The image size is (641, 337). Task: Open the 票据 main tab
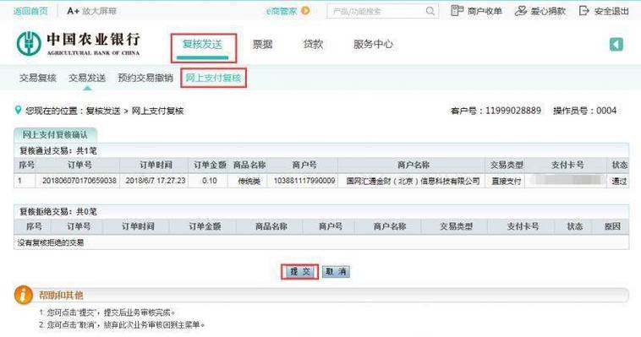pyautogui.click(x=262, y=44)
